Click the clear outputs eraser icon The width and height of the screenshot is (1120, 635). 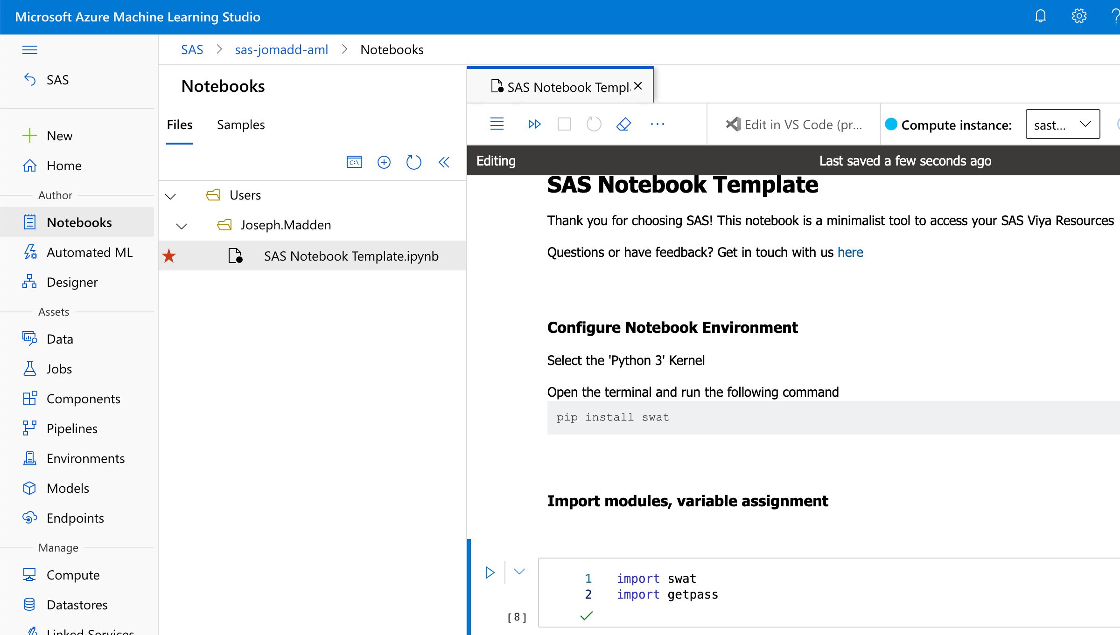(623, 124)
